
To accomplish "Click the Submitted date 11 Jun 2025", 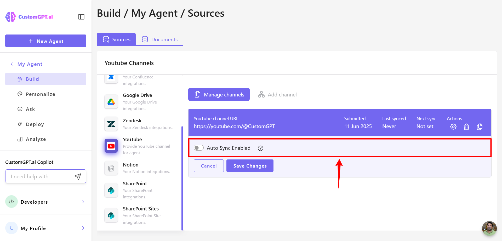I will 358,127.
